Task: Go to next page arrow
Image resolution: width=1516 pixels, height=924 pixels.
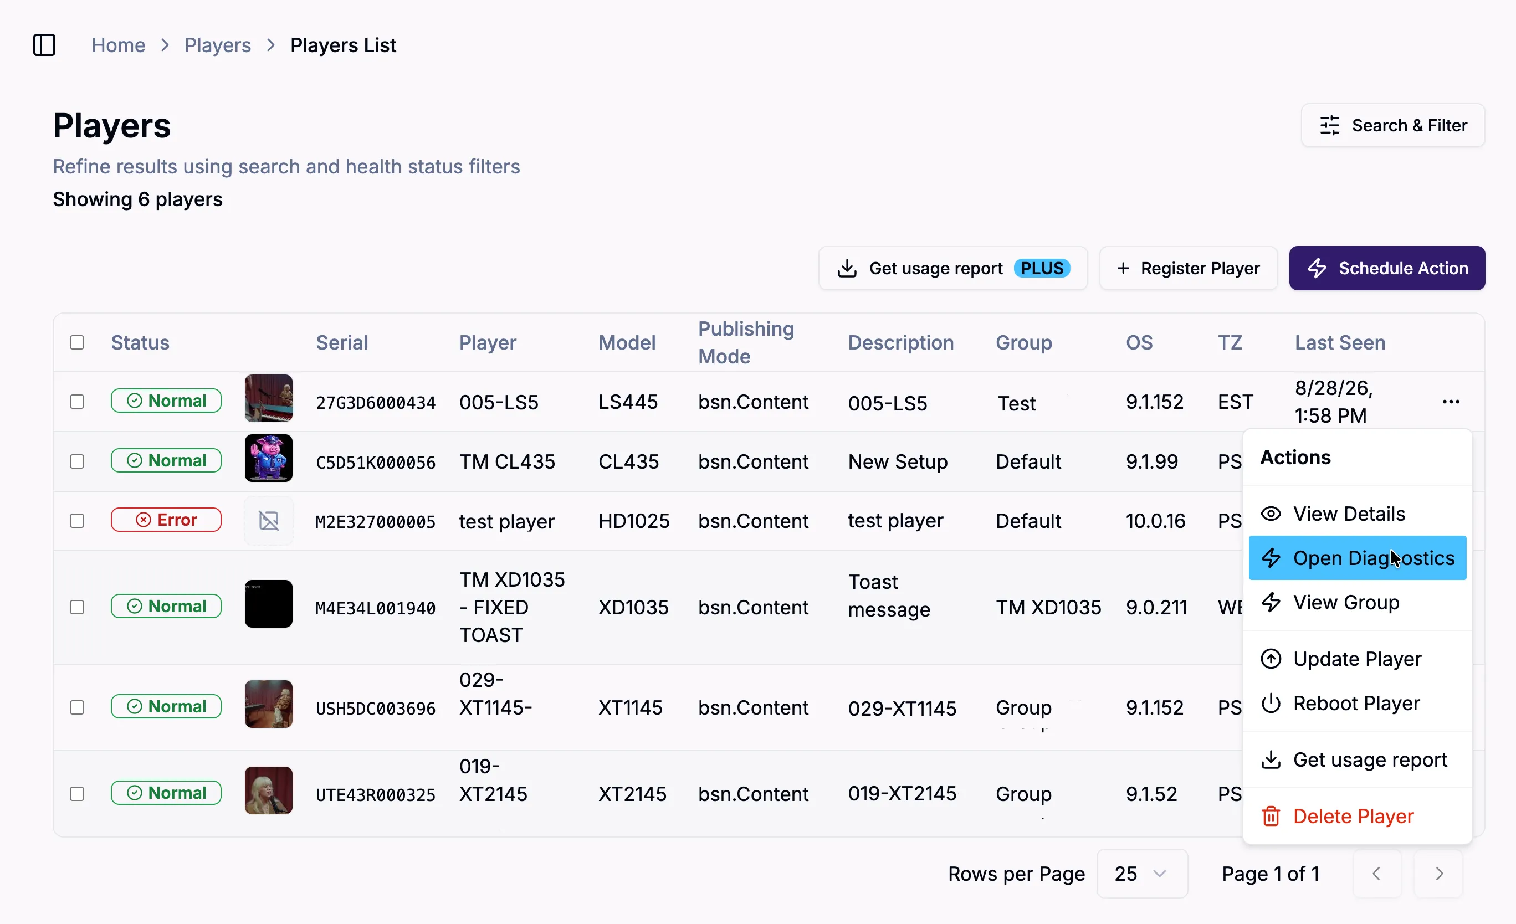Action: pyautogui.click(x=1438, y=874)
